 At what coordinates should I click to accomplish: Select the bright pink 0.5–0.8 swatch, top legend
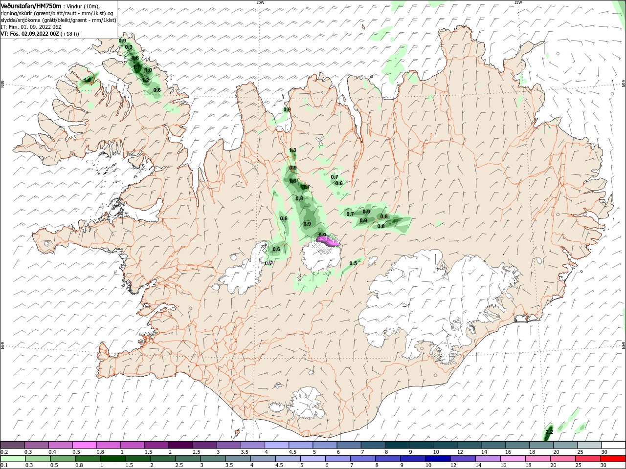[x=85, y=445]
